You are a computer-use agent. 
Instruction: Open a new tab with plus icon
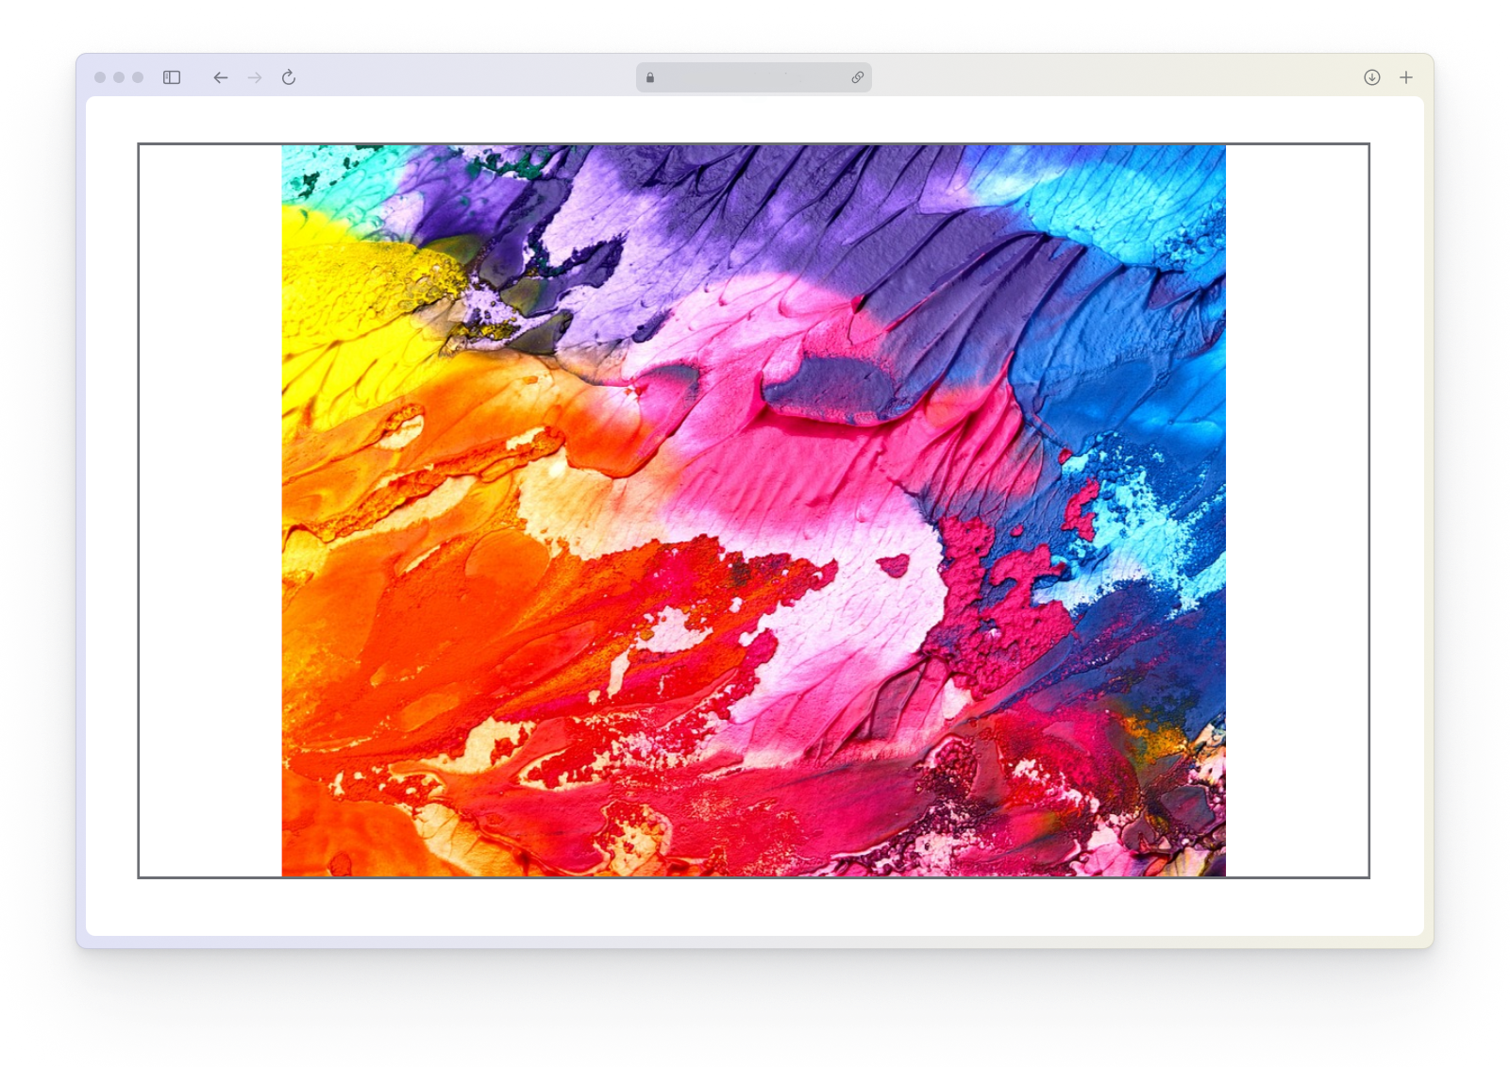(1406, 77)
